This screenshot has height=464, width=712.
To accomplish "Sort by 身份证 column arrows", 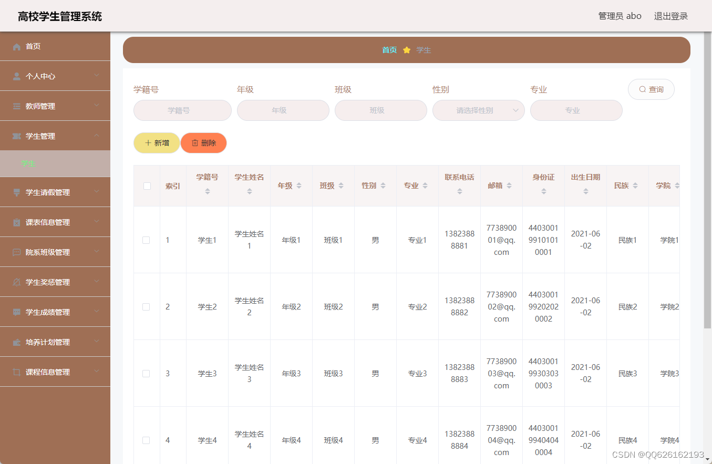I will (x=544, y=191).
